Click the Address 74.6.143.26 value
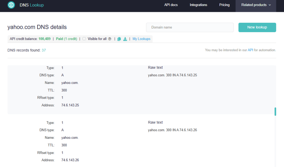 (70, 160)
